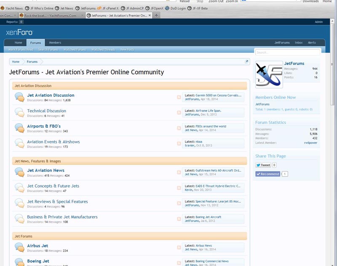Close the JetForums browser tab
Image resolution: width=337 pixels, height=266 pixels.
(x=150, y=16)
